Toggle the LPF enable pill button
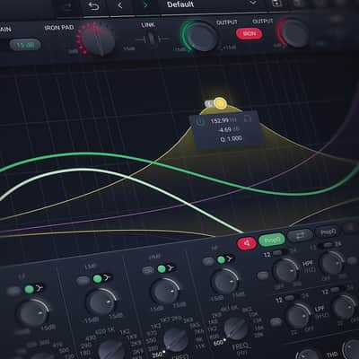Image resolution: width=359 pixels, height=359 pixels. 276,321
